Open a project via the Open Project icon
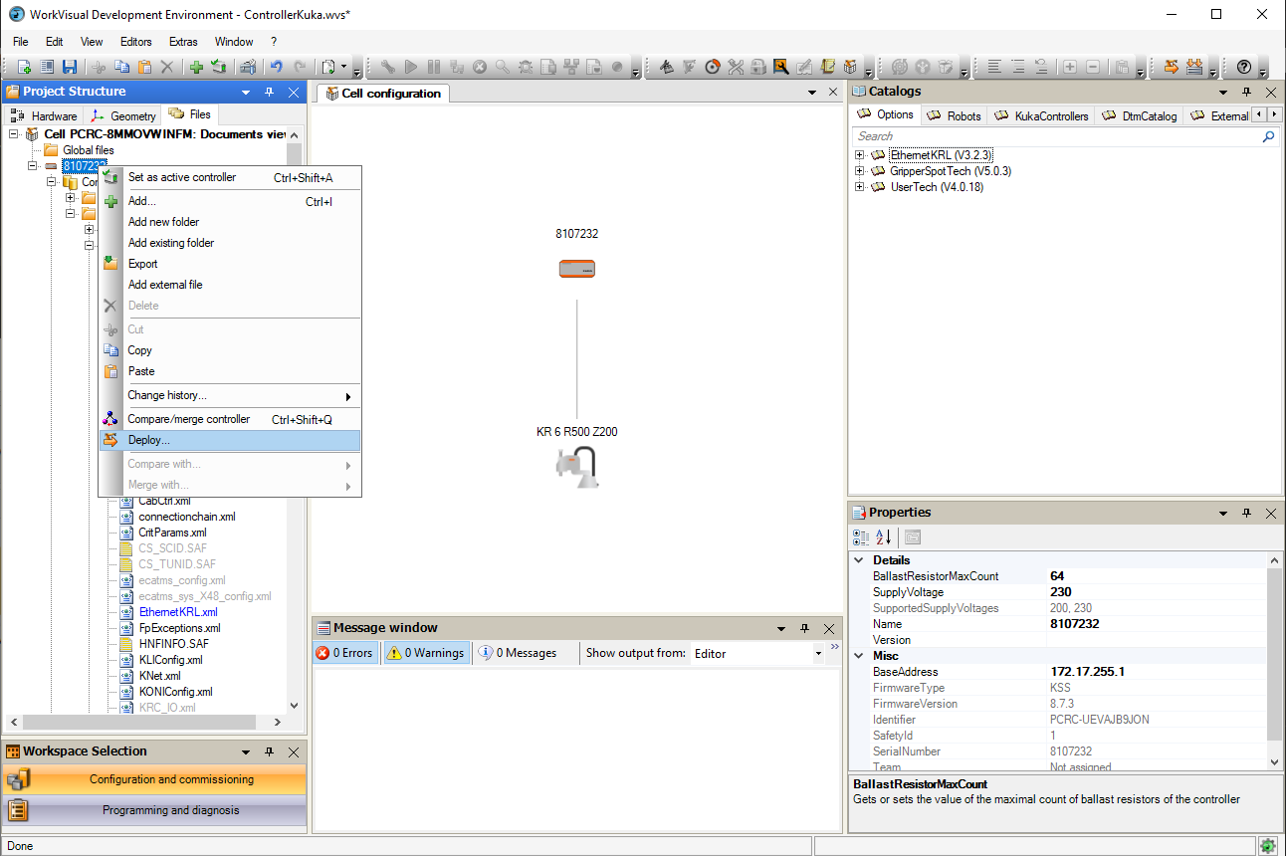1286x856 pixels. pos(45,67)
